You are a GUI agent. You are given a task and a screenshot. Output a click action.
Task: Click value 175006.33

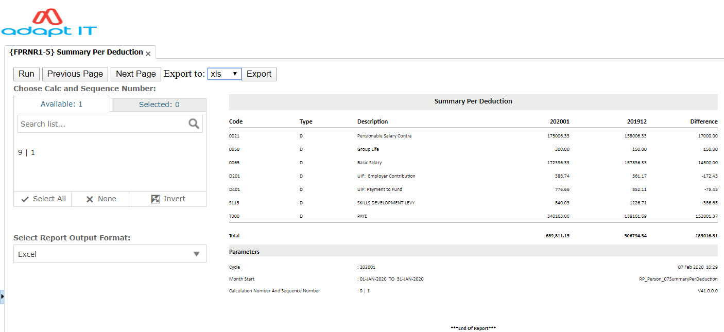(558, 136)
